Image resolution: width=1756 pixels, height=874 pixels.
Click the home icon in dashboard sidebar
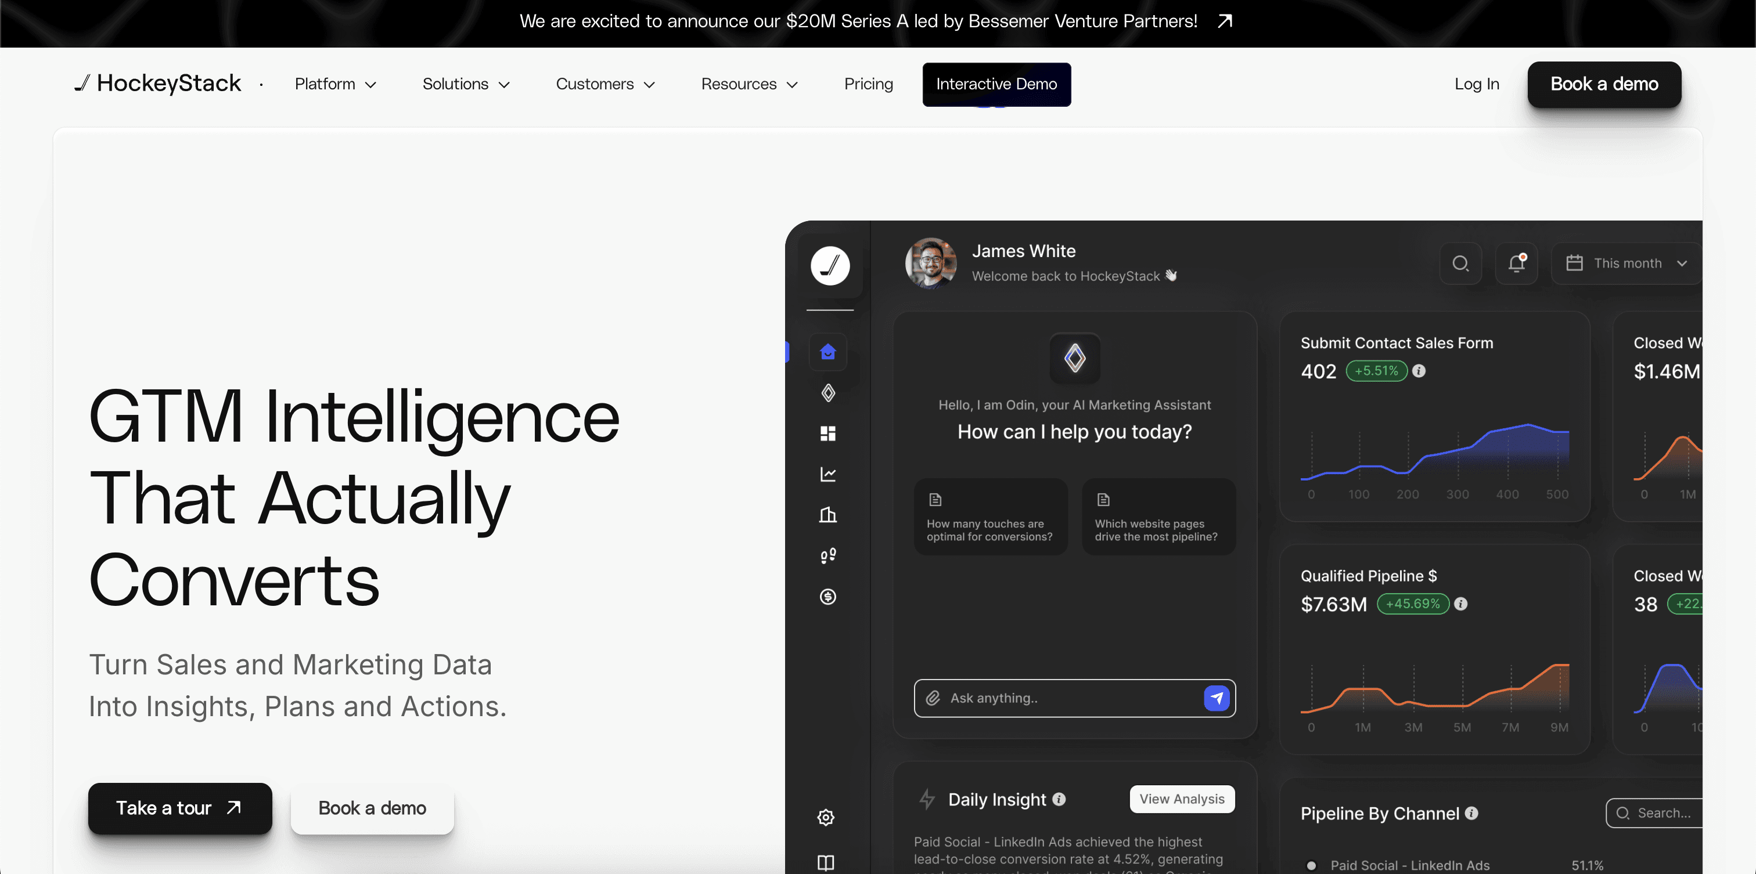pyautogui.click(x=827, y=352)
